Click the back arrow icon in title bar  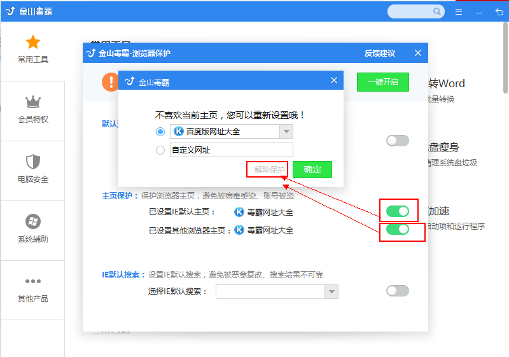499,12
